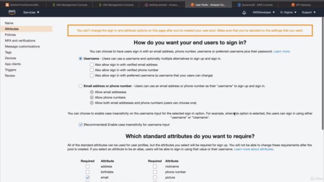324x182 pixels.
Task: Click the User Pools tab favicon
Action: 192,5
